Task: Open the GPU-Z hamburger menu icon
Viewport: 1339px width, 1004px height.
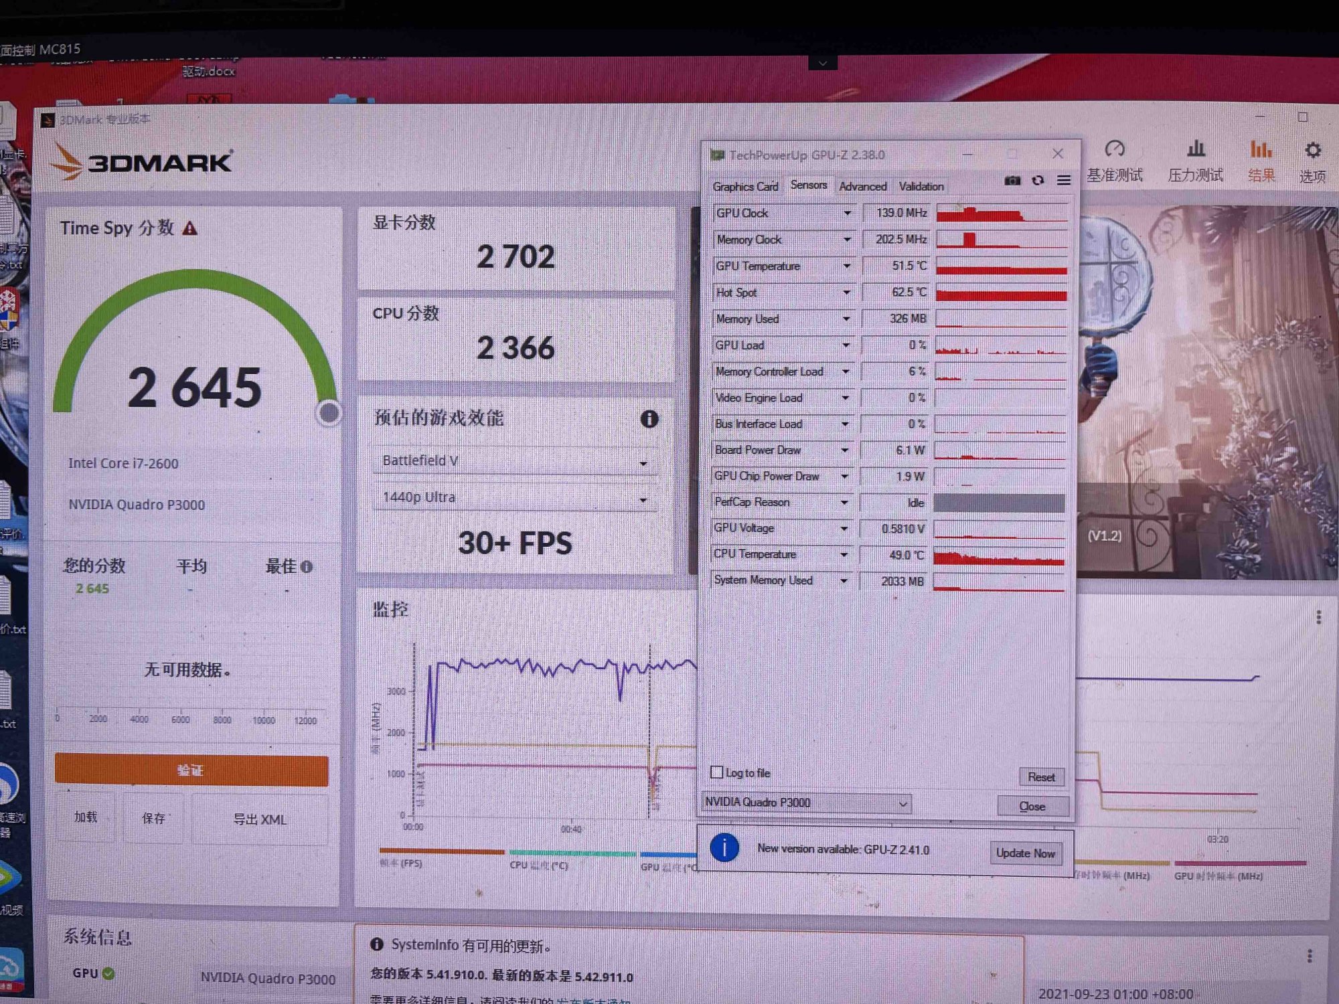Action: pyautogui.click(x=1064, y=180)
